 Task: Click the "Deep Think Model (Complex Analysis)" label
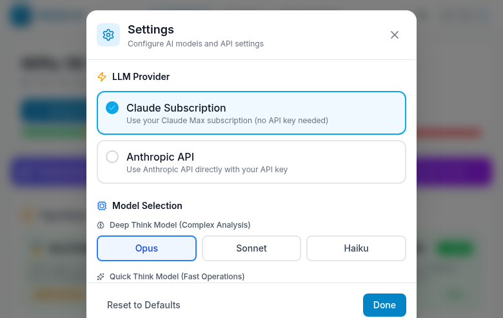[180, 225]
